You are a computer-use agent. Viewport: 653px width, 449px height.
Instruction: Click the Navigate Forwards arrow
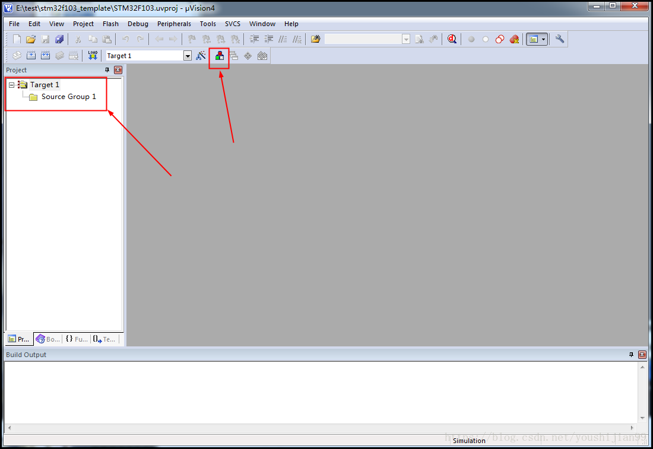(173, 39)
